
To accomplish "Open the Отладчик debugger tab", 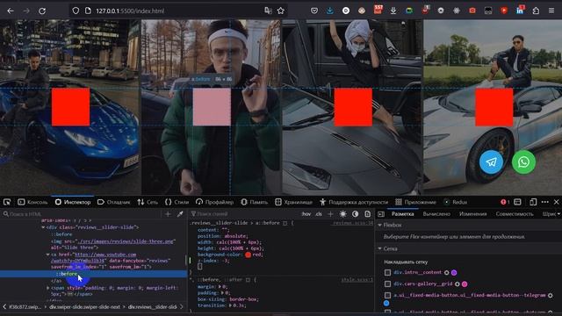I will (x=113, y=202).
